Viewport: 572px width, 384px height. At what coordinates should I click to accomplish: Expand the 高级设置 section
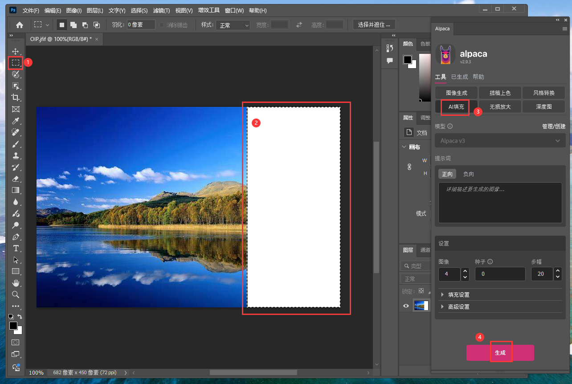(x=458, y=307)
